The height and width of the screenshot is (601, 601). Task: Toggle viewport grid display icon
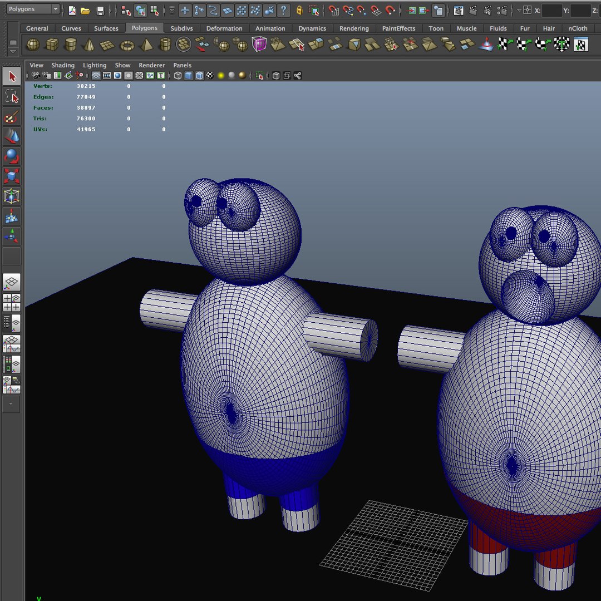click(x=96, y=76)
